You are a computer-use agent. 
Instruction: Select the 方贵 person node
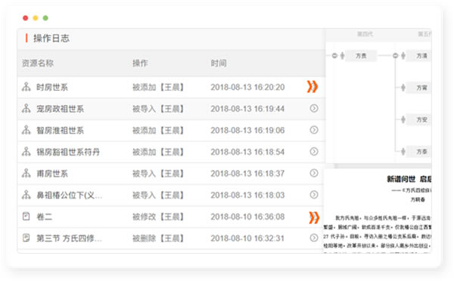(x=361, y=56)
